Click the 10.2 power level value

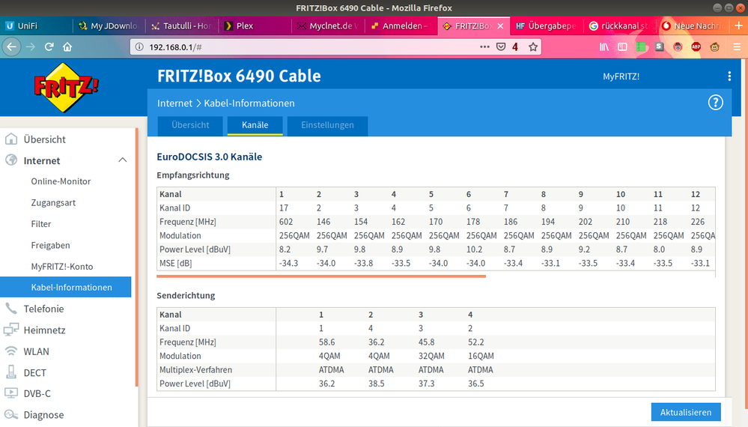click(x=474, y=249)
